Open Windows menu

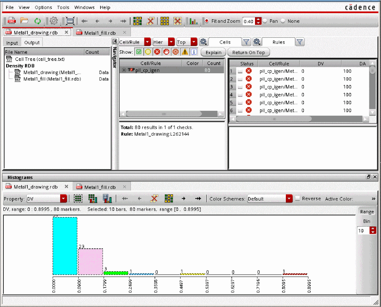(84, 7)
